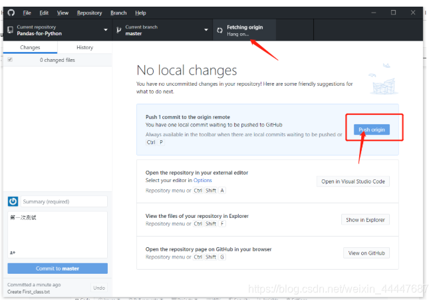Click the View on GitHub button
The image size is (435, 301).
click(x=366, y=253)
